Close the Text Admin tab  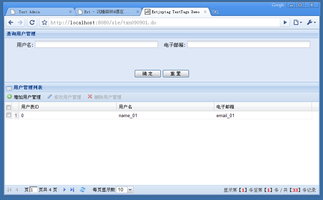[x=71, y=12]
